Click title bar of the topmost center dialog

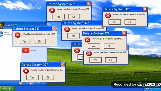(69, 4)
